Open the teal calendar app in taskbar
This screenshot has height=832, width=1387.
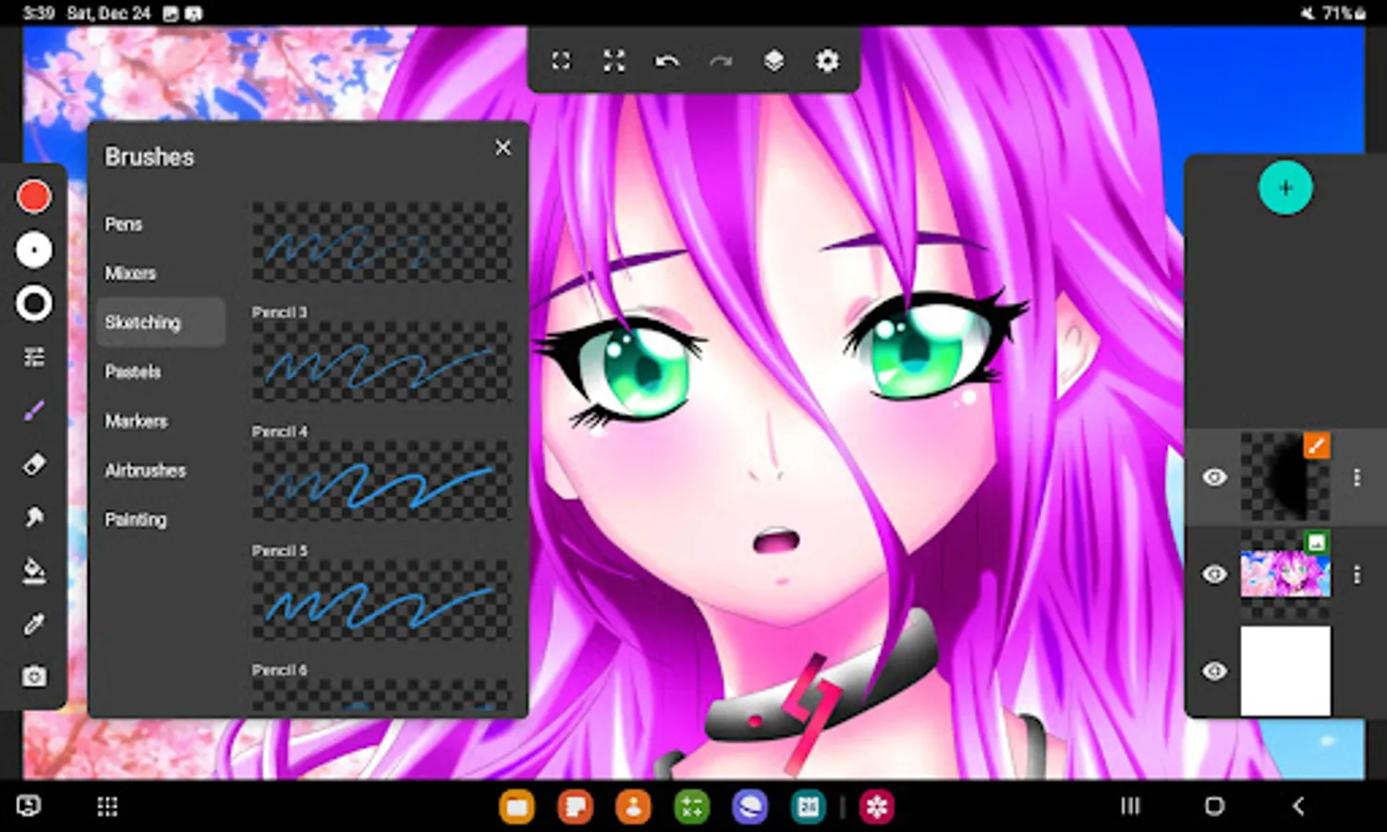pos(809,807)
